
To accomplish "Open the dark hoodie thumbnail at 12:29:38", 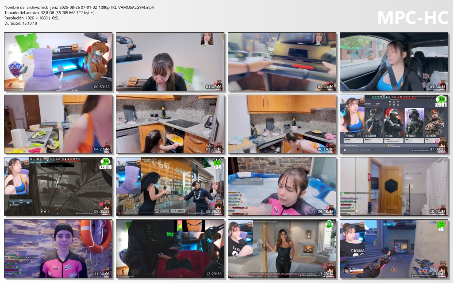I will [170, 249].
